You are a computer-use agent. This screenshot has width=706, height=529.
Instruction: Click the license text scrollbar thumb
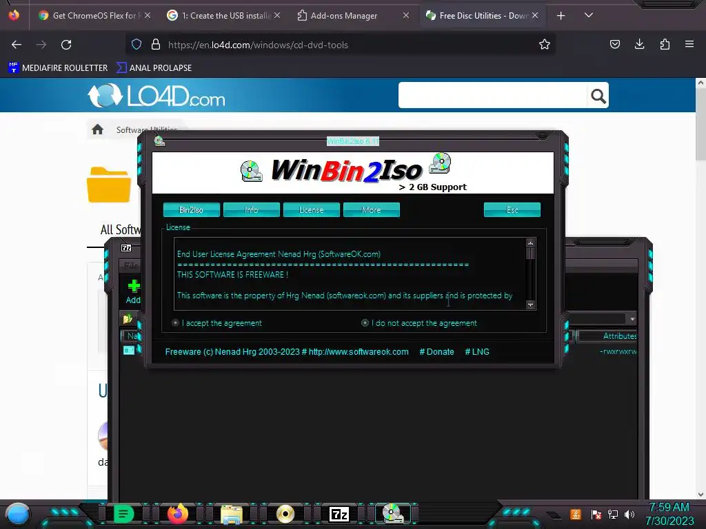point(530,253)
